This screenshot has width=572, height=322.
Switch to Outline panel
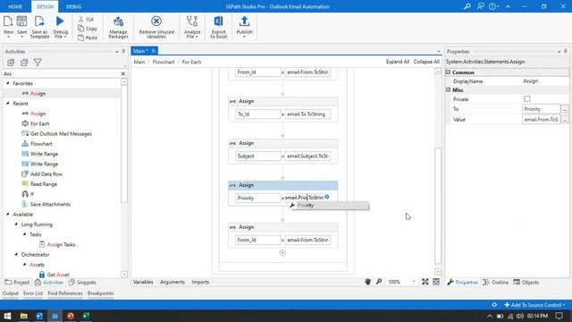click(496, 283)
